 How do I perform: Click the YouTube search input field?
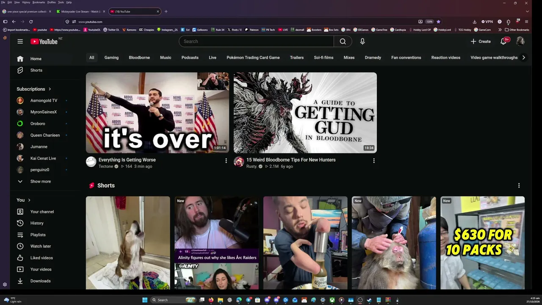[256, 41]
